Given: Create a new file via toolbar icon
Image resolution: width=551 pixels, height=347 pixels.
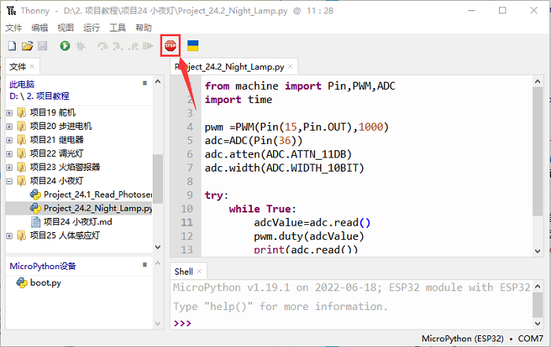Looking at the screenshot, I should tap(12, 46).
